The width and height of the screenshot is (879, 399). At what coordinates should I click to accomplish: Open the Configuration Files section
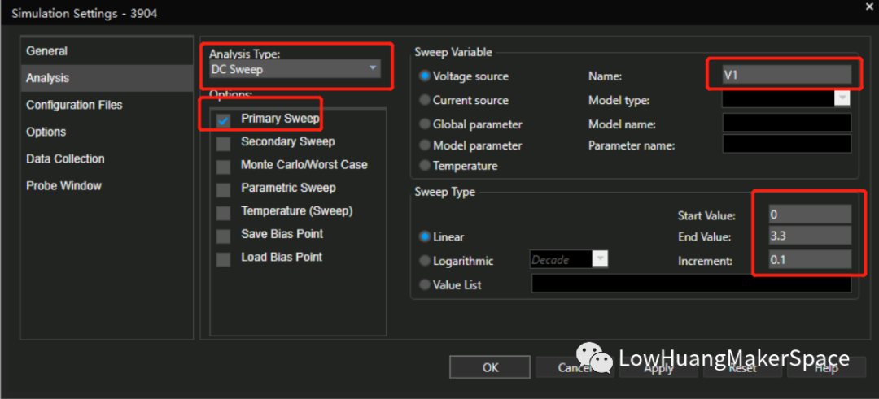74,105
